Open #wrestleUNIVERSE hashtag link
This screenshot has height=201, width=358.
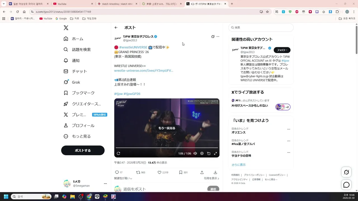(133, 47)
